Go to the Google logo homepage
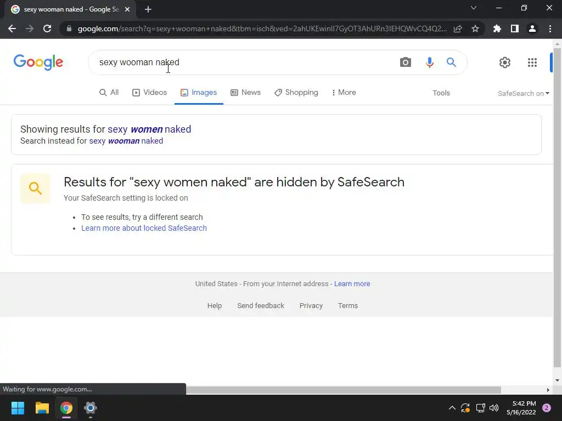562x421 pixels. [x=38, y=62]
